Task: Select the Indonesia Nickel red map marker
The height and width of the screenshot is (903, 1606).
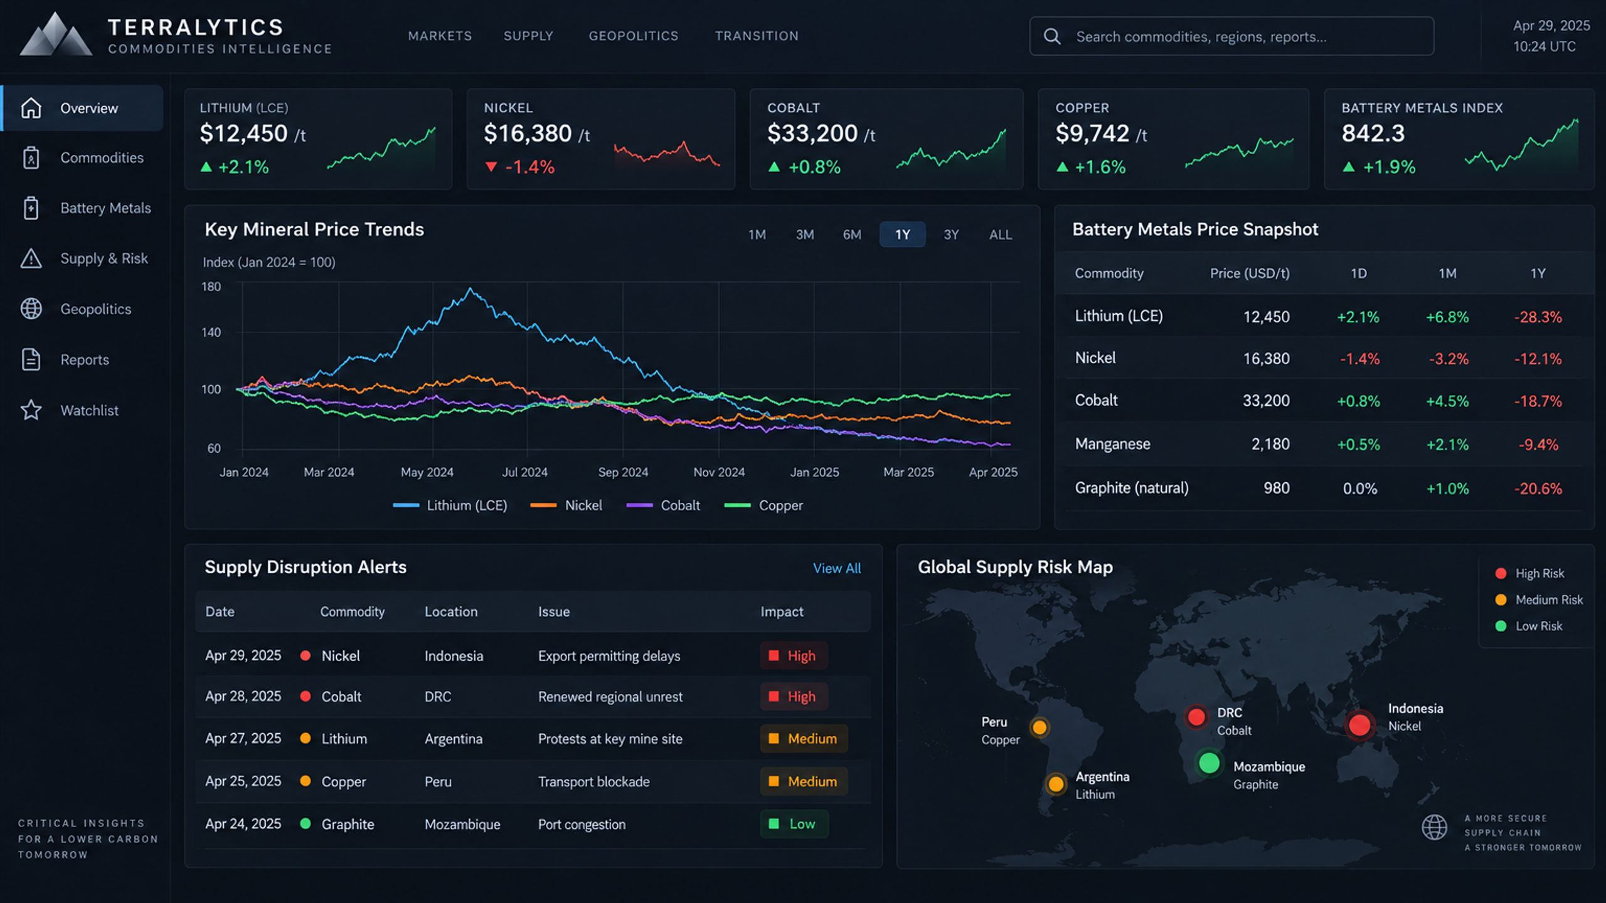Action: point(1359,725)
